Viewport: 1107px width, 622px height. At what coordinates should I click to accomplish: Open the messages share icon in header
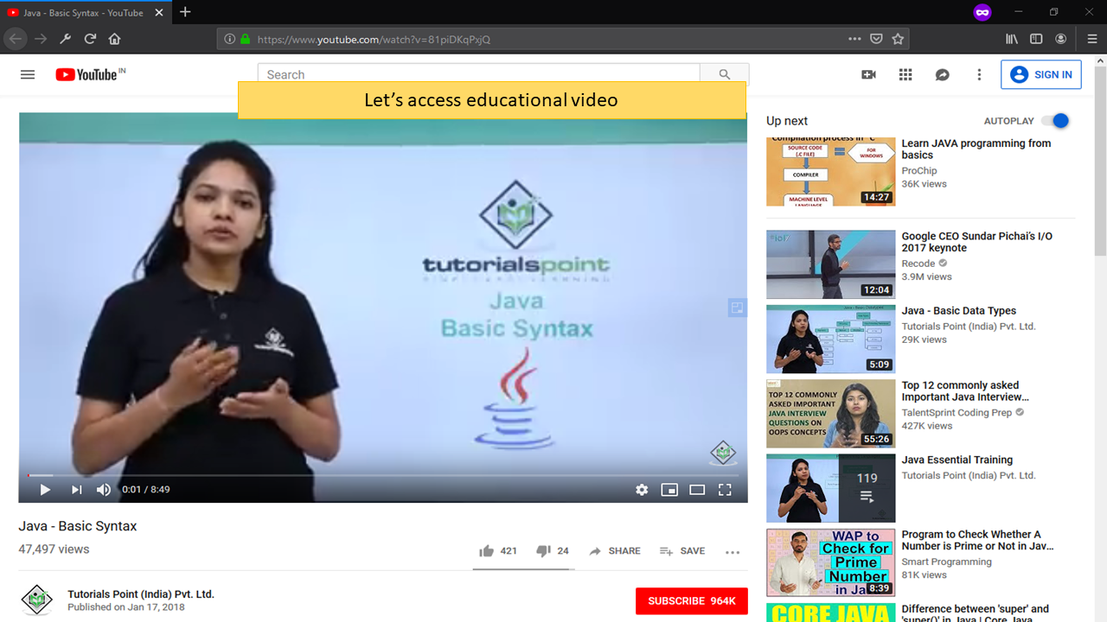click(x=943, y=75)
